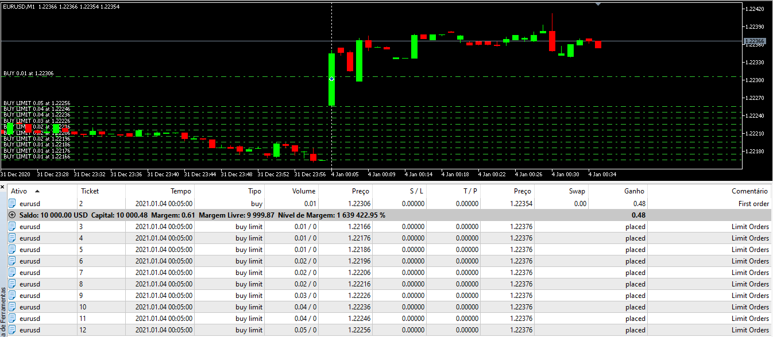Click the order icon for ticket 9
Viewport: 773px width, 337px height.
(12, 295)
